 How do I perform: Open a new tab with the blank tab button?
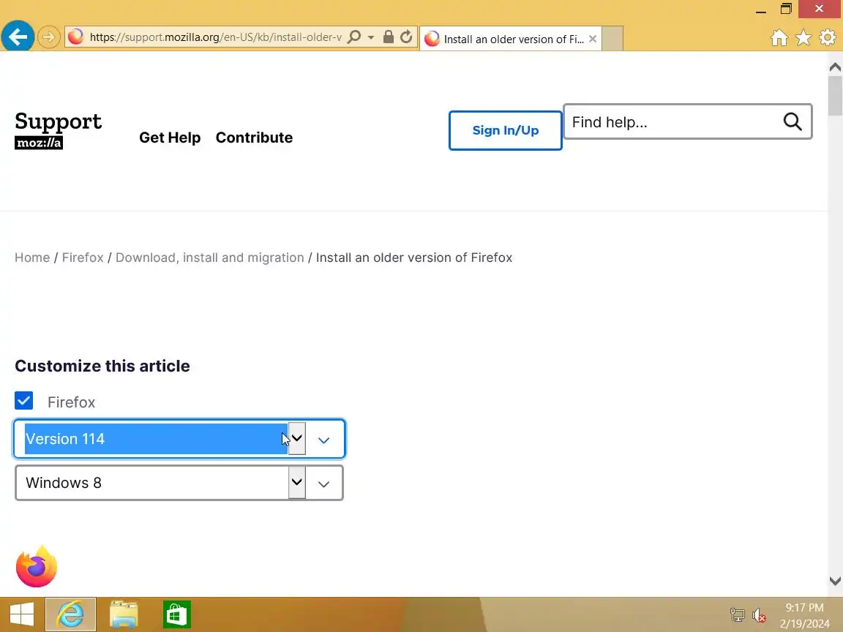[612, 39]
